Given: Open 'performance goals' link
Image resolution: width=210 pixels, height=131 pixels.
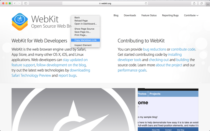Looking at the screenshot, I should pos(132,70).
